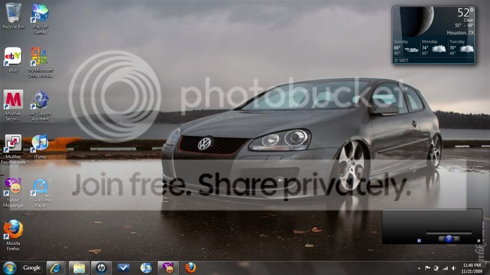Image resolution: width=490 pixels, height=275 pixels.
Task: Launch iTunes from the taskbar
Action: [146, 268]
